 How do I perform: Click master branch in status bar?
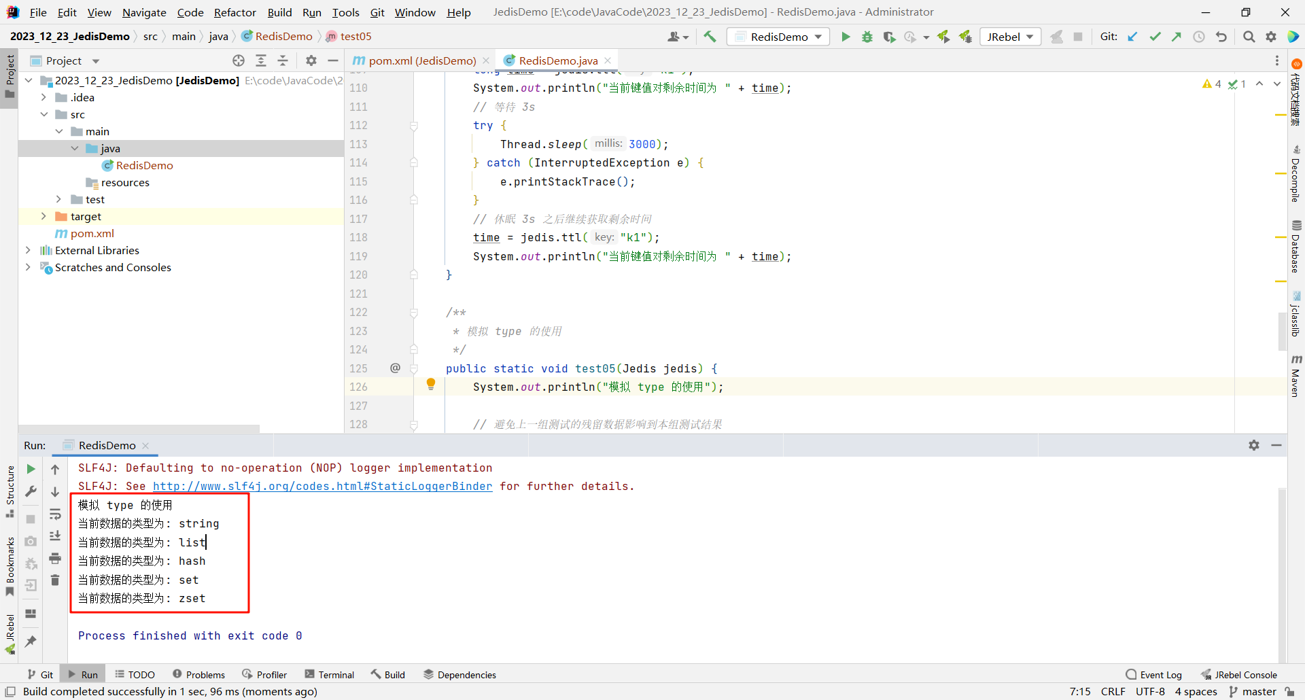point(1253,691)
